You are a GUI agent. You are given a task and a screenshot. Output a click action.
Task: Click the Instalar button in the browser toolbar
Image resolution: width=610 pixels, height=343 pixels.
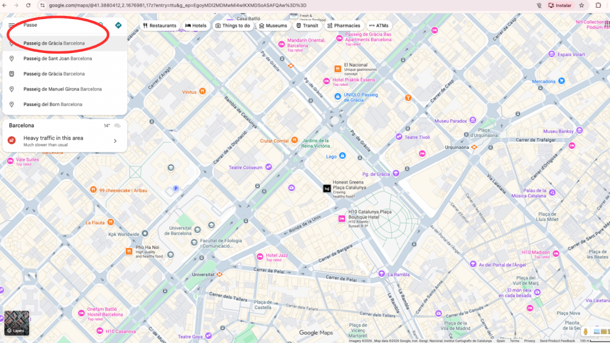560,5
